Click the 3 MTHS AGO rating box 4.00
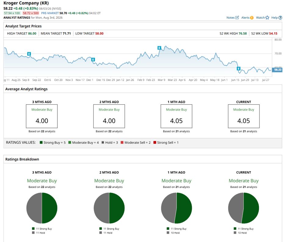Image resolution: width=287 pixels, height=242 pixels. (42, 116)
